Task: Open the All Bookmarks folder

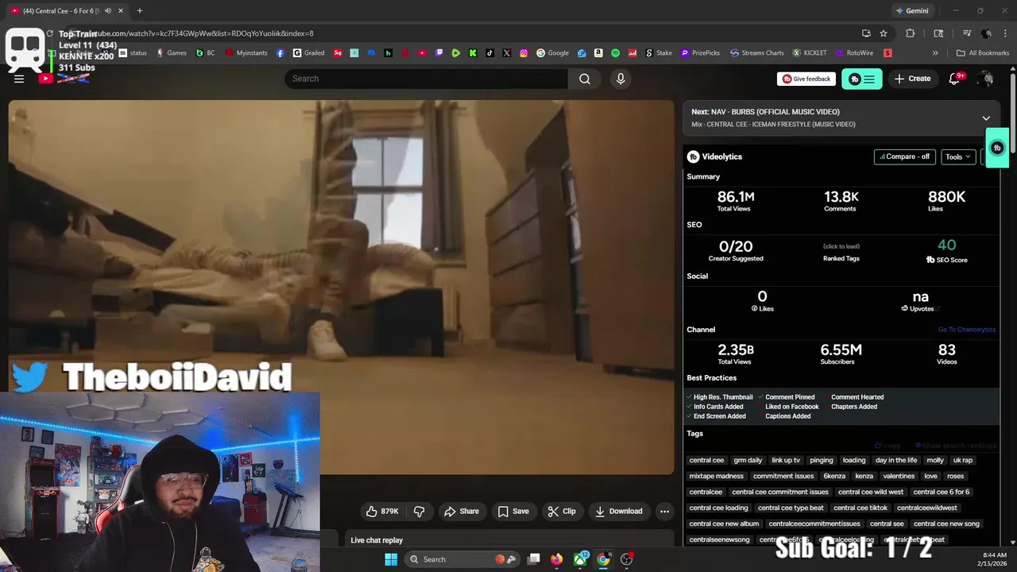Action: click(983, 53)
